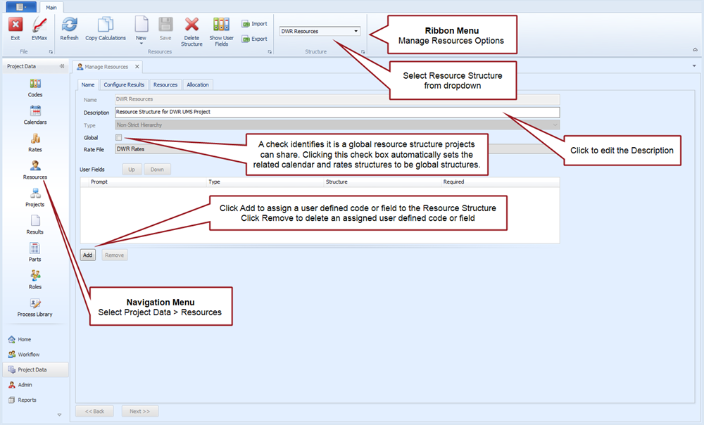Open Calendars from the navigation menu
The image size is (704, 425).
click(35, 115)
